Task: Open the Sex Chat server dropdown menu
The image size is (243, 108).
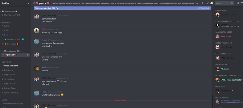Action: (15, 3)
